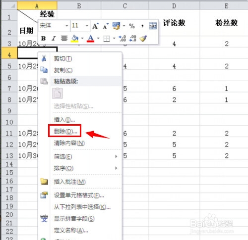This screenshot has height=240, width=248.
Task: Apply red font color button
Action: point(90,39)
